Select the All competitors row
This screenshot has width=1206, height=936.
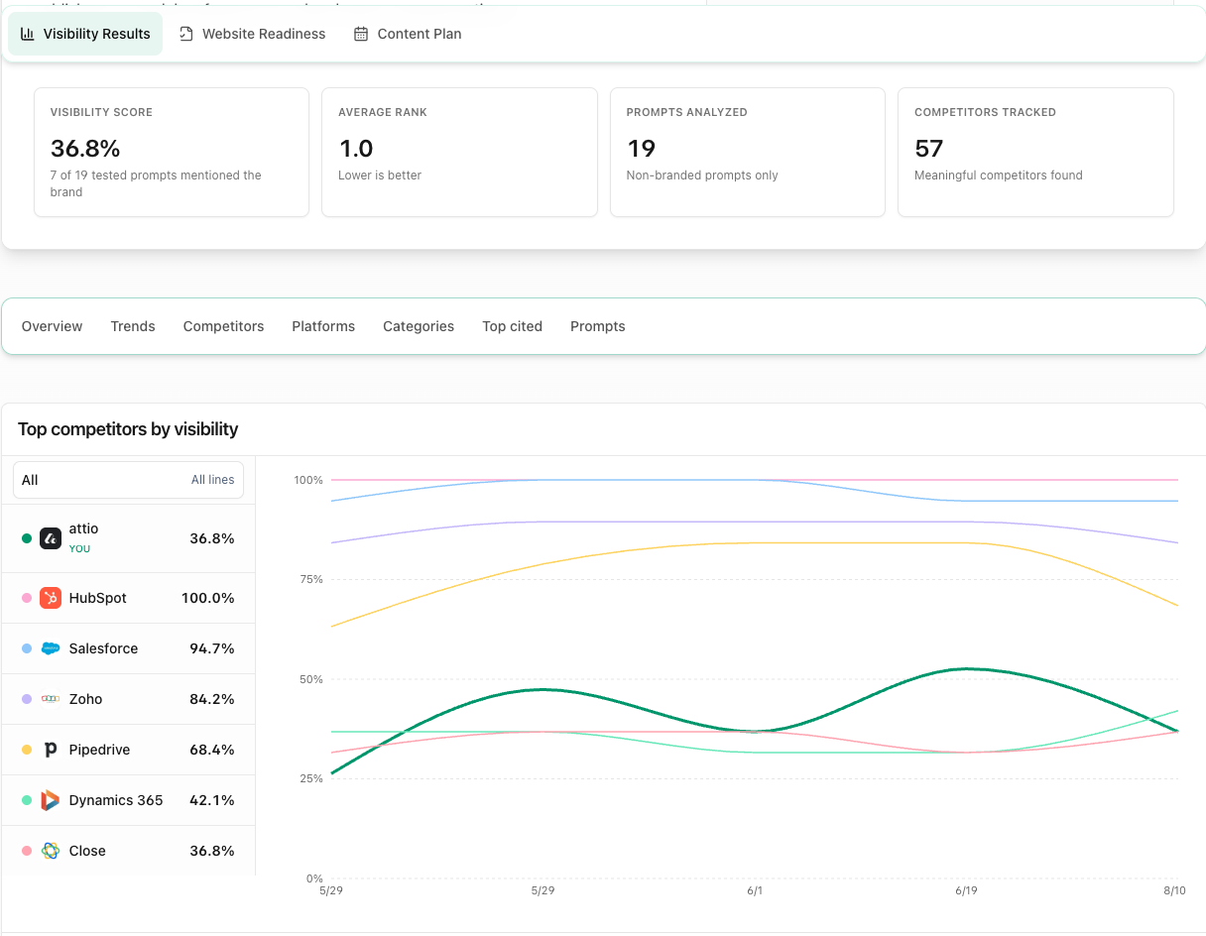click(128, 480)
